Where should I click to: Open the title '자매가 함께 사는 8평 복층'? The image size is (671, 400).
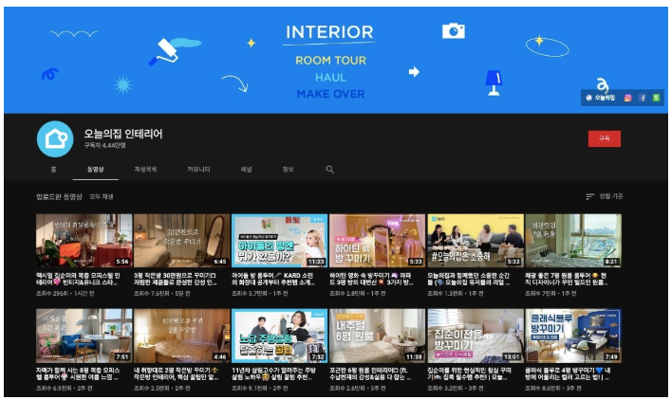click(78, 373)
